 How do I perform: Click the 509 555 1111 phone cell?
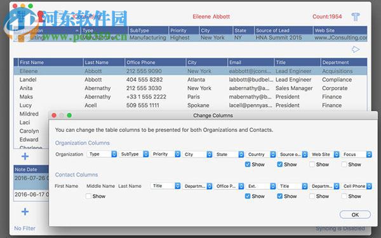coord(143,105)
